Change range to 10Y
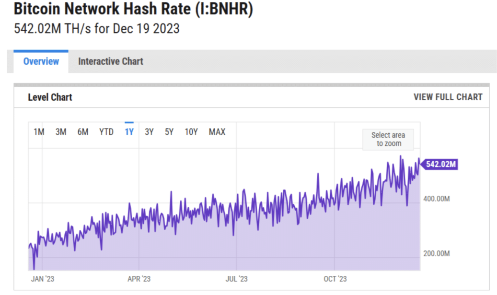 (191, 132)
